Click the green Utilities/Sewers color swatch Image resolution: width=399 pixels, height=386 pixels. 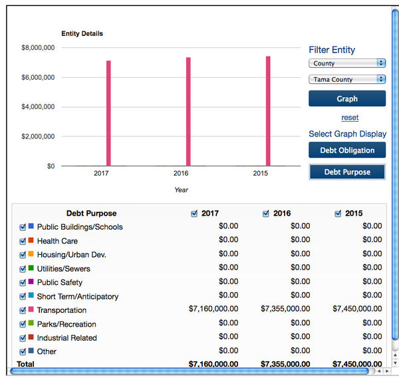click(31, 268)
